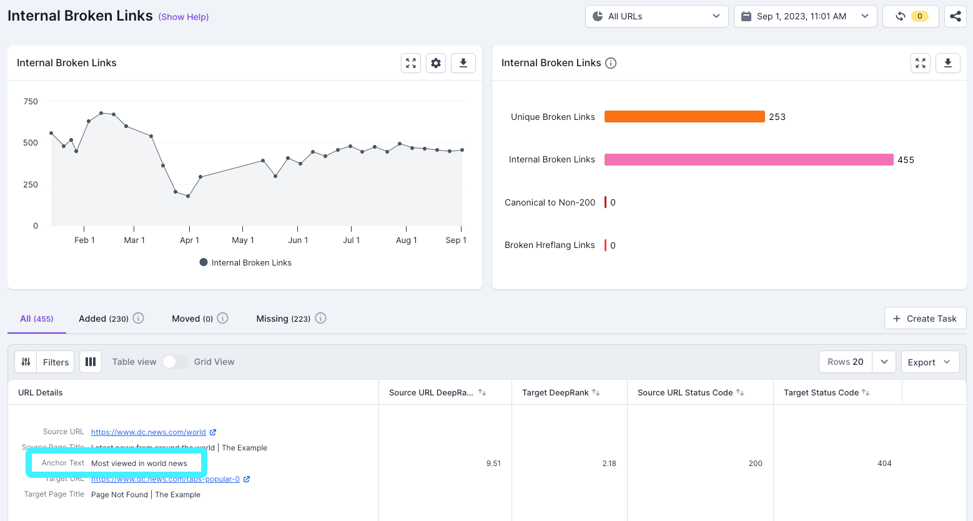Click the pink Internal Broken Links bar
The image size is (973, 521).
tap(748, 160)
